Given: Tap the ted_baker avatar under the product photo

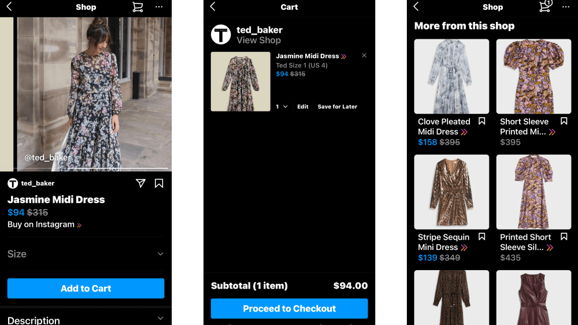Looking at the screenshot, I should pos(13,183).
